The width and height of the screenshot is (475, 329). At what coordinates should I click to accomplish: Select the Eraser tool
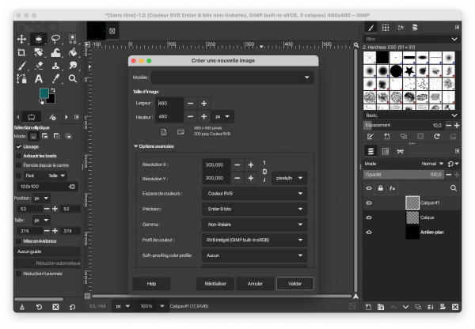39,66
